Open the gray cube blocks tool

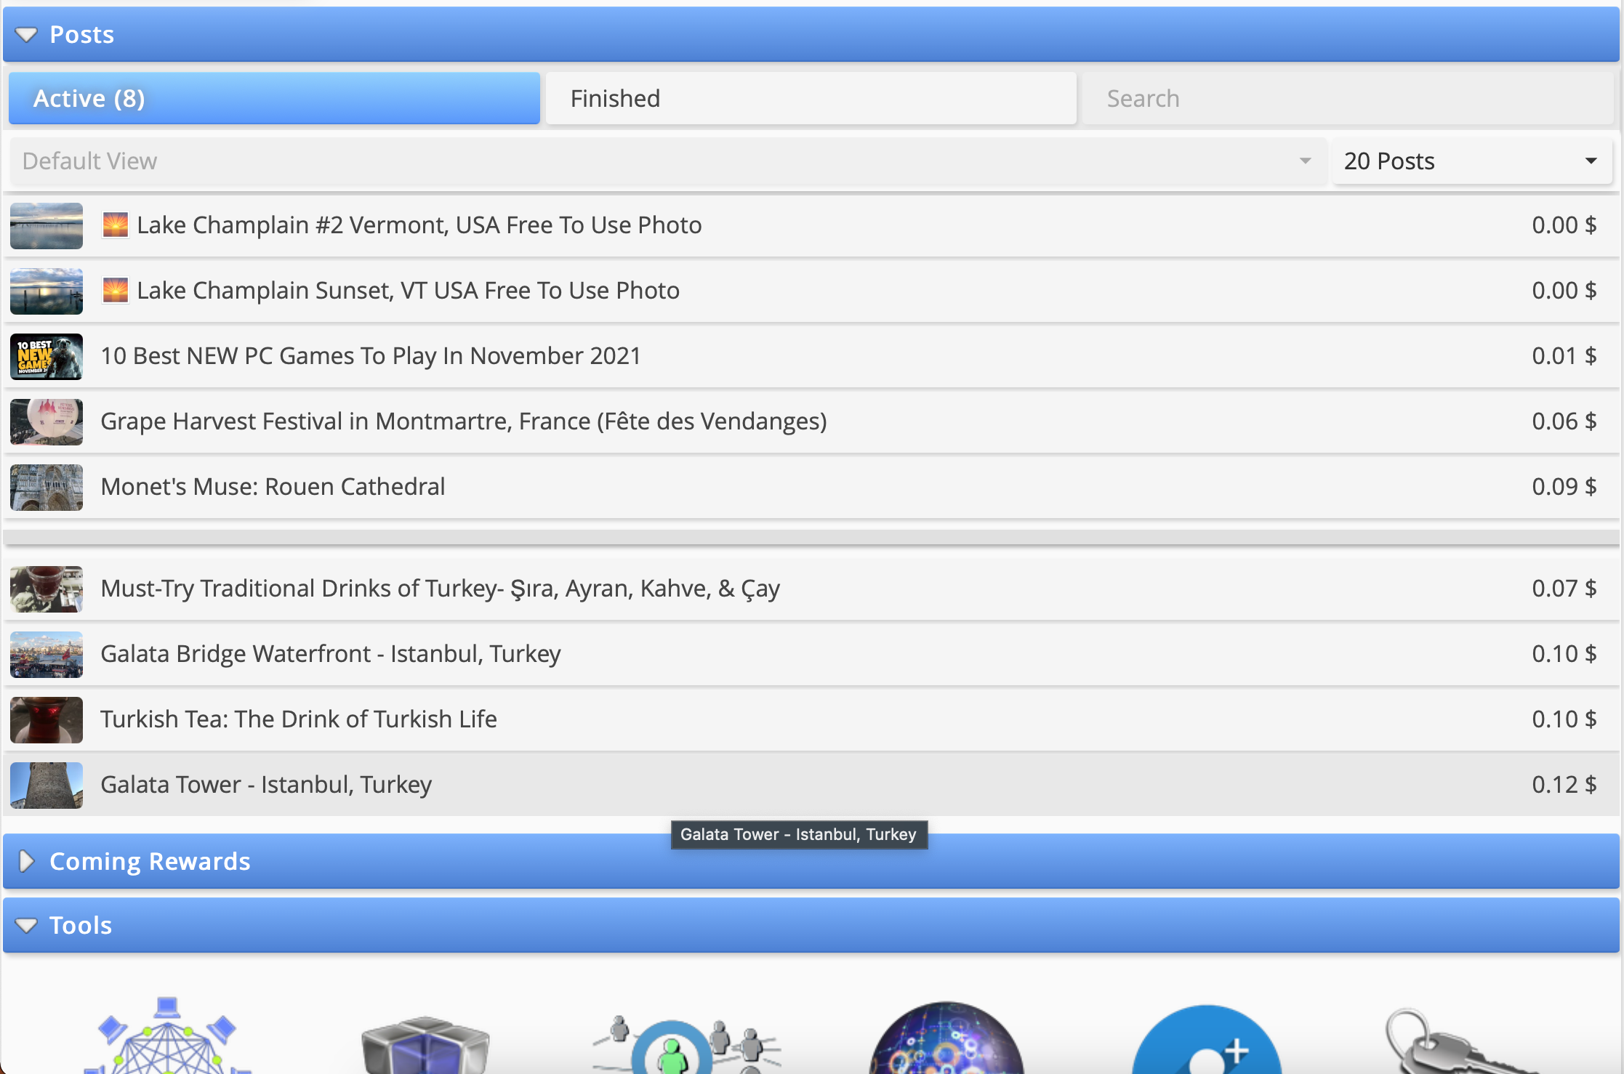pyautogui.click(x=425, y=1045)
